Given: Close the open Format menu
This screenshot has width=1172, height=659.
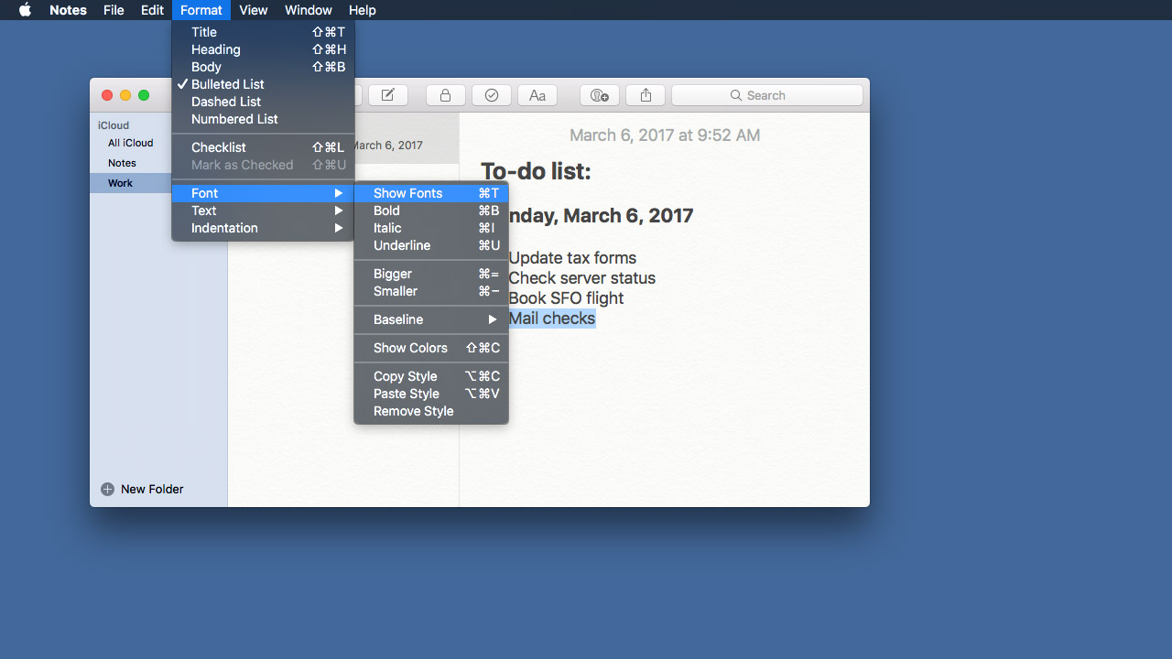Looking at the screenshot, I should (201, 10).
